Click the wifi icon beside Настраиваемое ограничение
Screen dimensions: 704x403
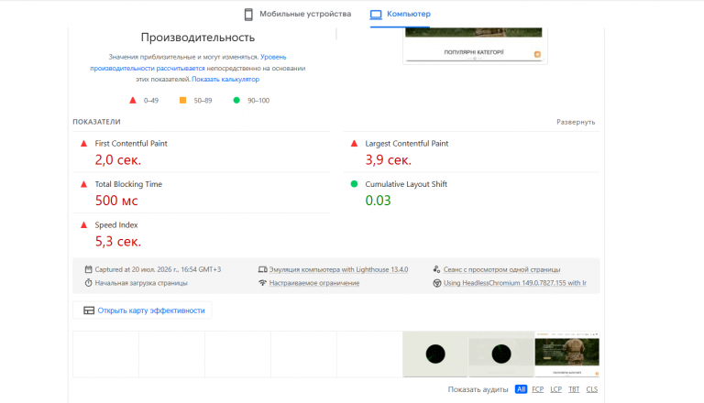click(x=263, y=283)
